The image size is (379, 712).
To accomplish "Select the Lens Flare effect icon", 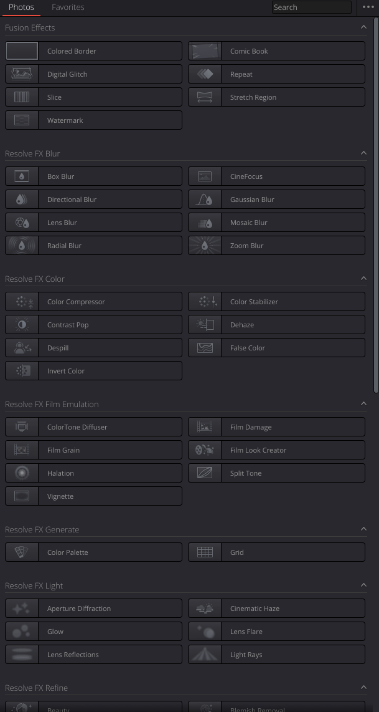I will 204,631.
